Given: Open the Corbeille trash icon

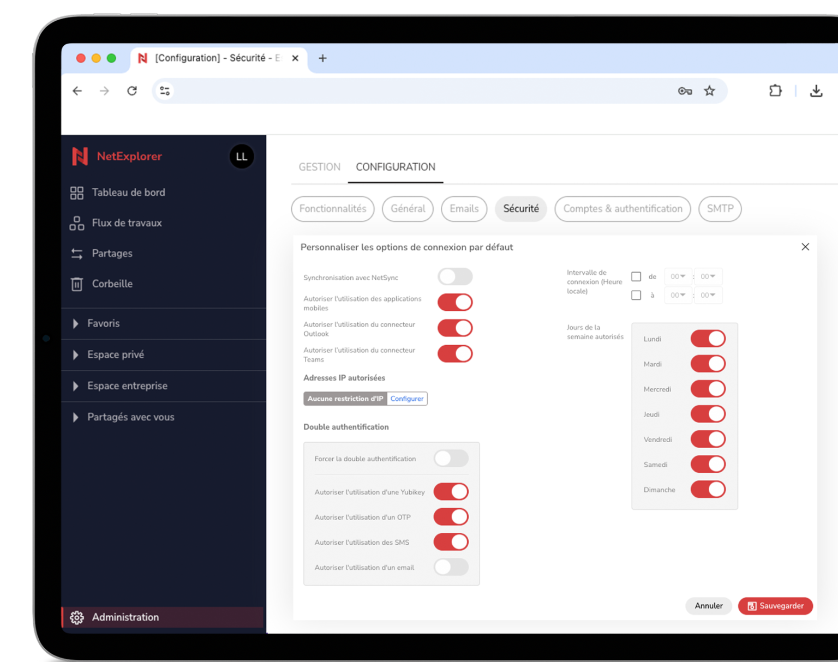Looking at the screenshot, I should point(77,284).
